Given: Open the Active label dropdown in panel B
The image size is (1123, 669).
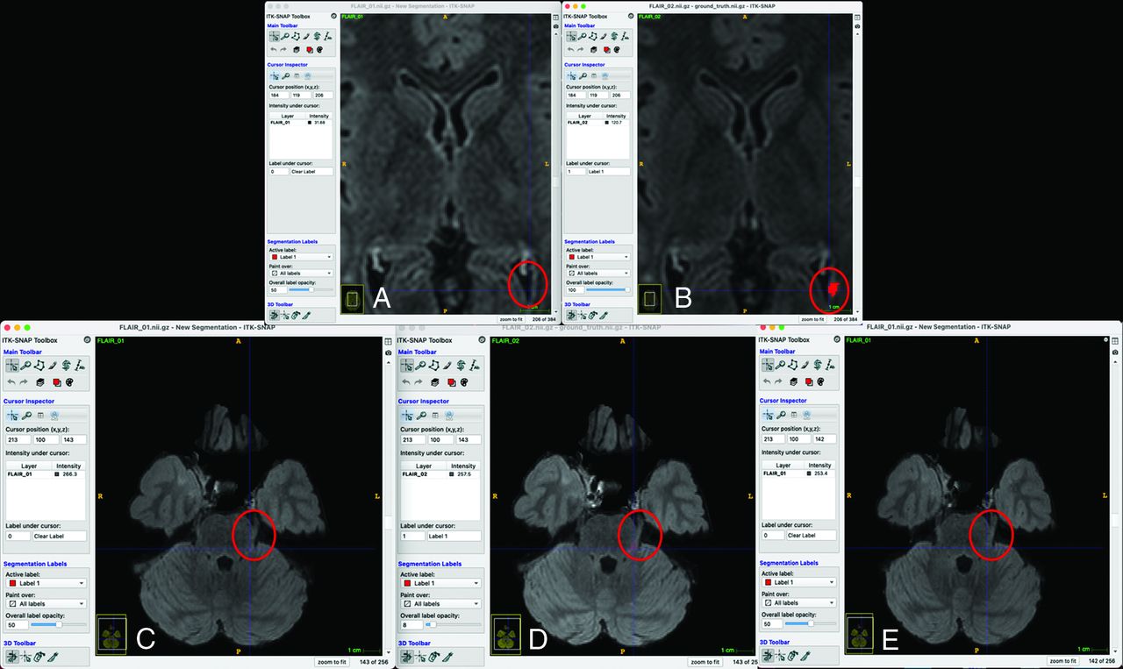Looking at the screenshot, I should pos(597,257).
